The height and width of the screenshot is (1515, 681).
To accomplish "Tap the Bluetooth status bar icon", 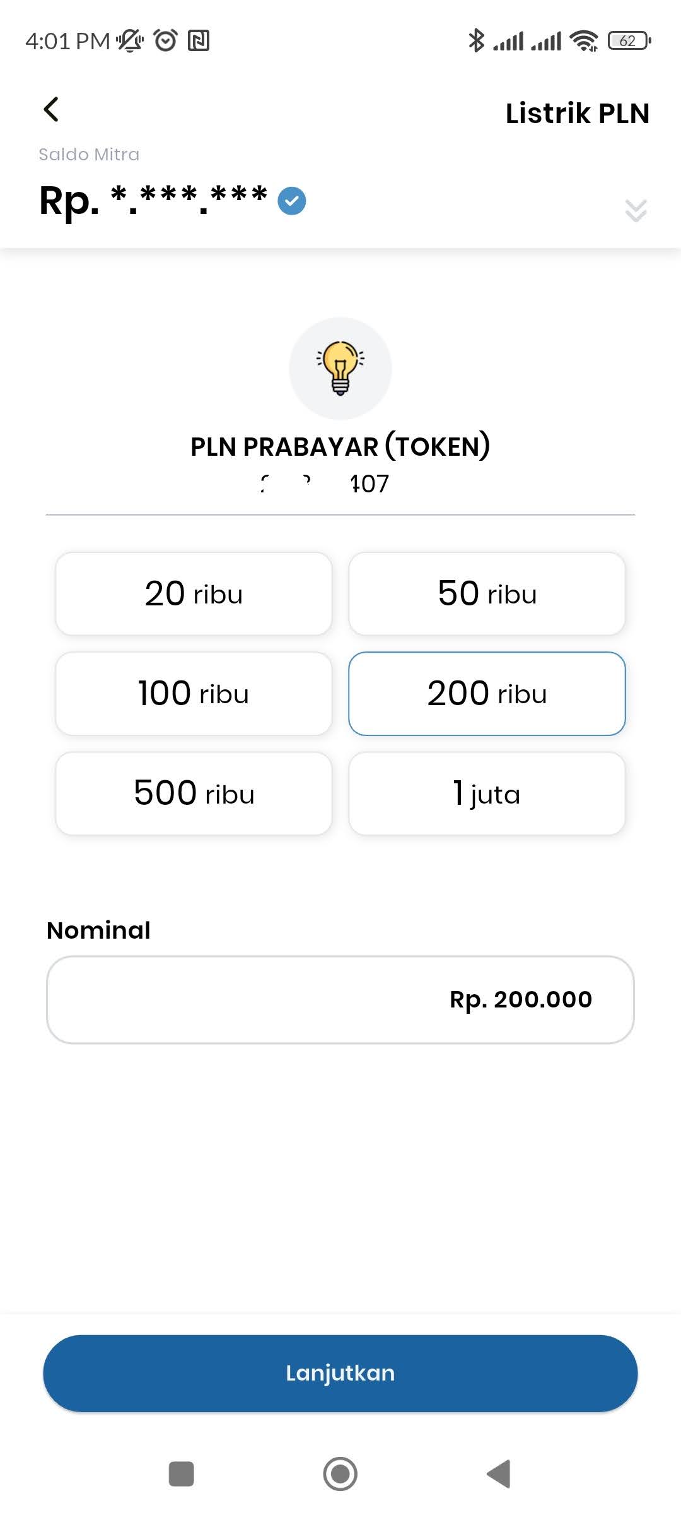I will click(x=476, y=41).
